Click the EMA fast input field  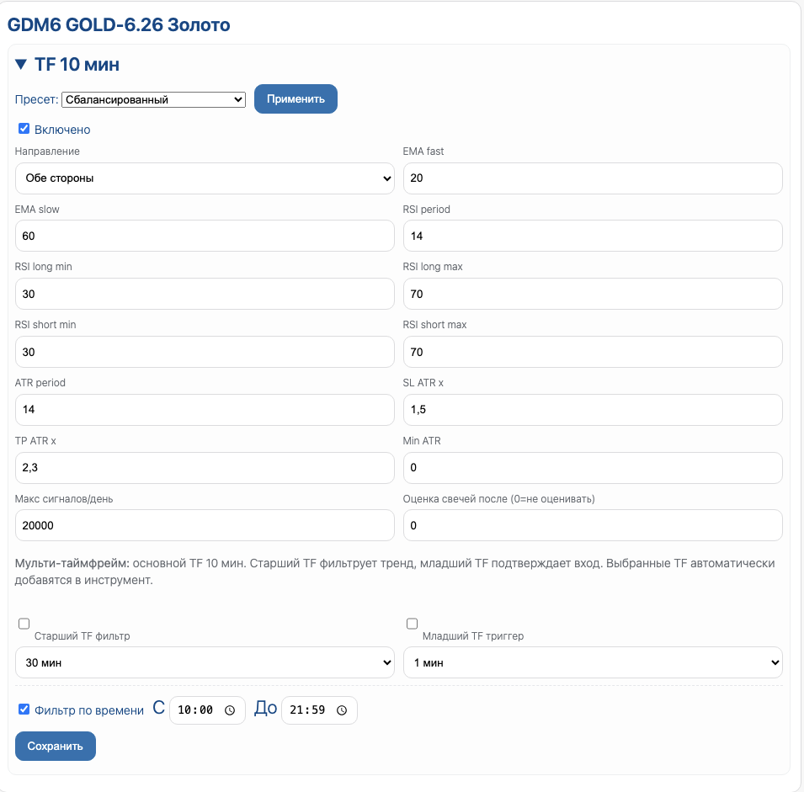pyautogui.click(x=593, y=178)
